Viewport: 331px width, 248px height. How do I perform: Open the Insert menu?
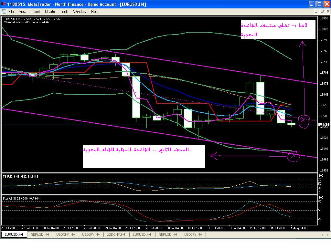coord(36,12)
